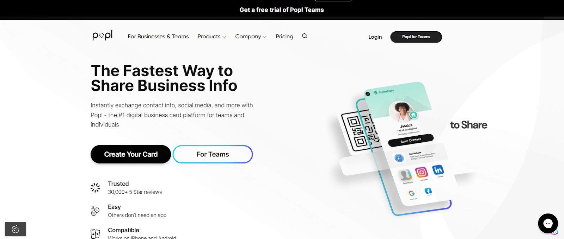Click the Trusted starburst icon
The image size is (564, 239).
[95, 188]
